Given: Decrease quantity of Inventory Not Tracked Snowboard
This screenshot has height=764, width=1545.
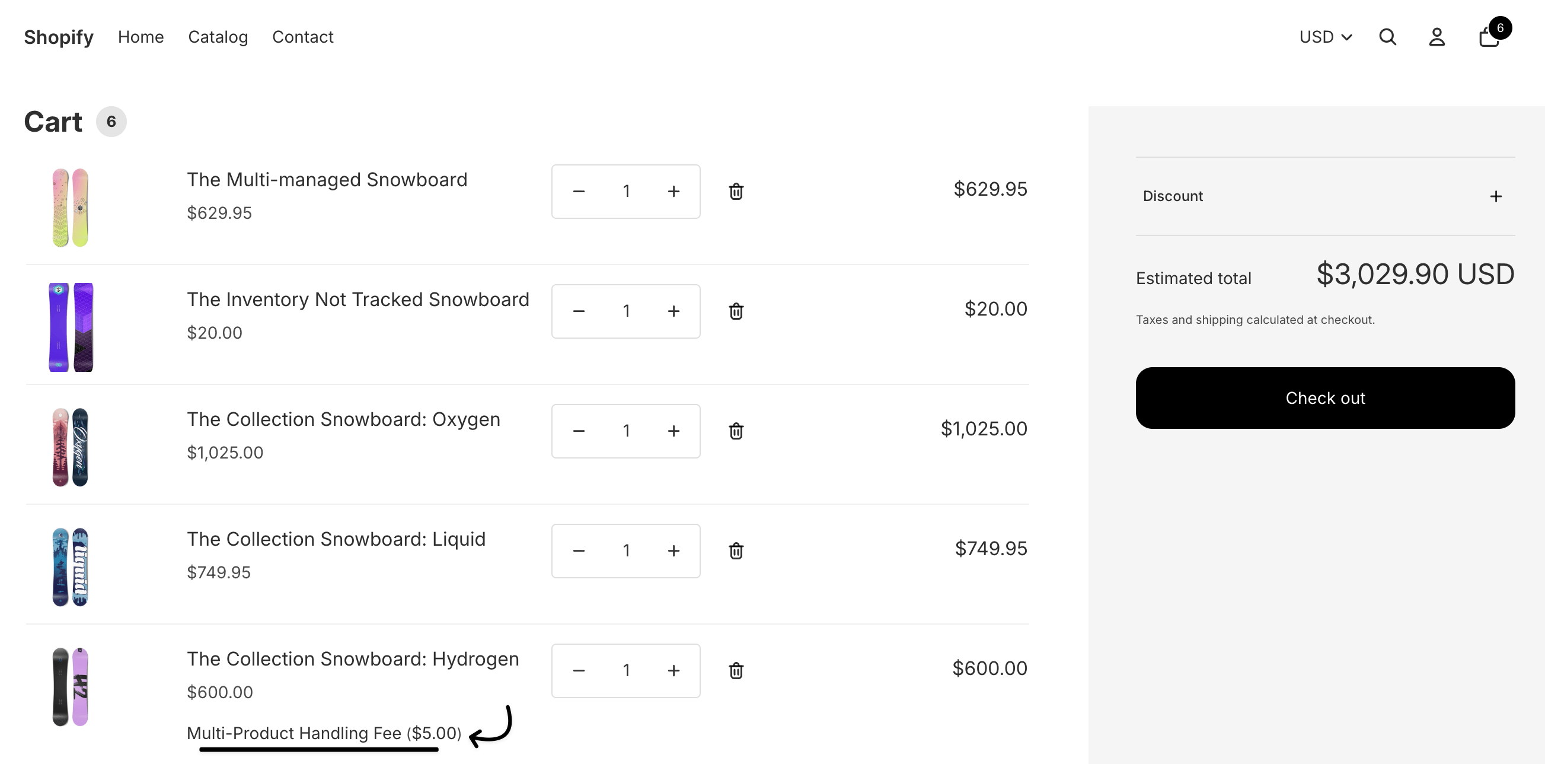Looking at the screenshot, I should click(x=578, y=311).
